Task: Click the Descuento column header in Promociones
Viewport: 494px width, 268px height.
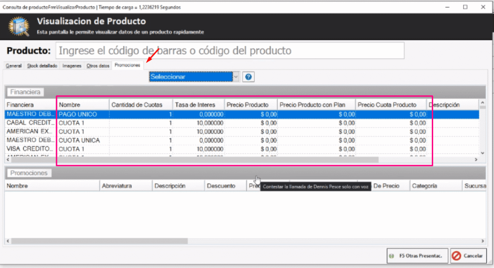Action: click(221, 186)
